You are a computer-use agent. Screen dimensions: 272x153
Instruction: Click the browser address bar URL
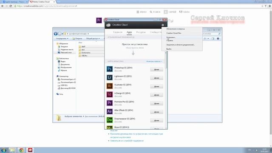(47, 6)
